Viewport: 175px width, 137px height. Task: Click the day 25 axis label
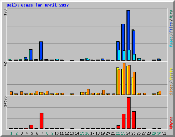(x=133, y=133)
